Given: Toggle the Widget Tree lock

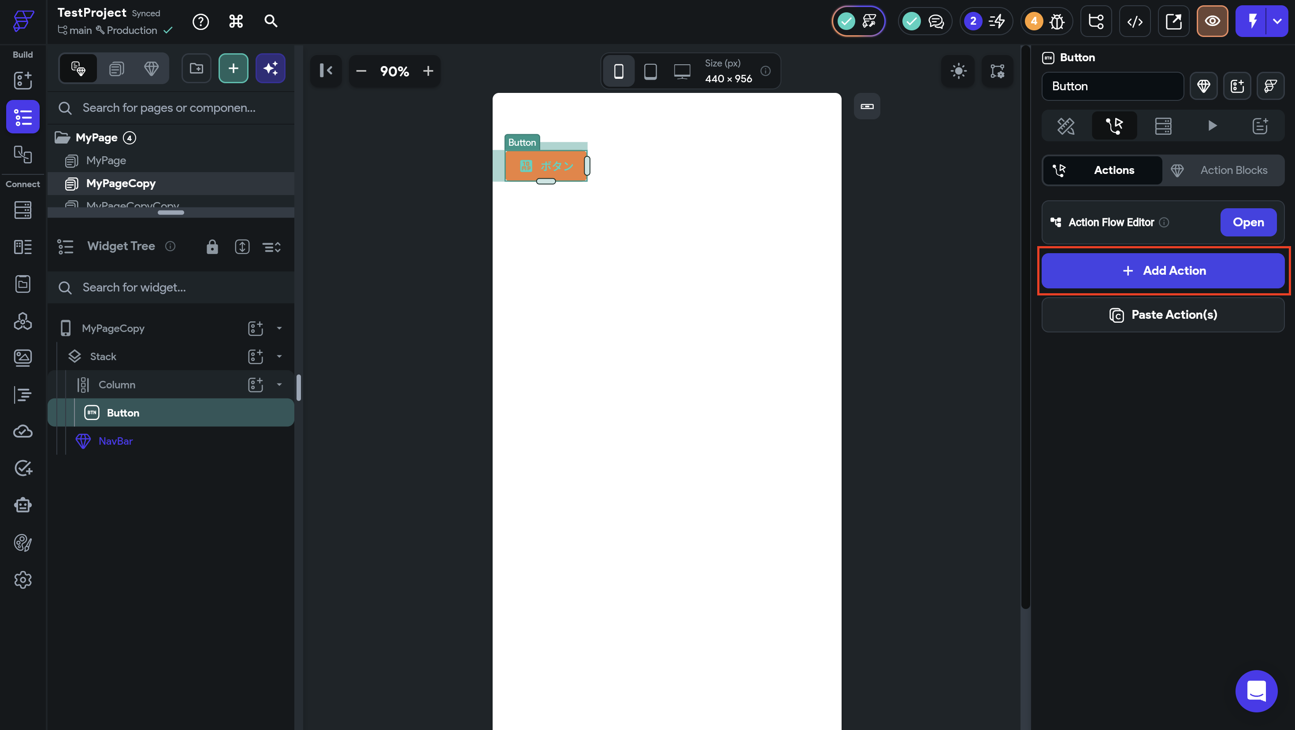Looking at the screenshot, I should tap(212, 247).
